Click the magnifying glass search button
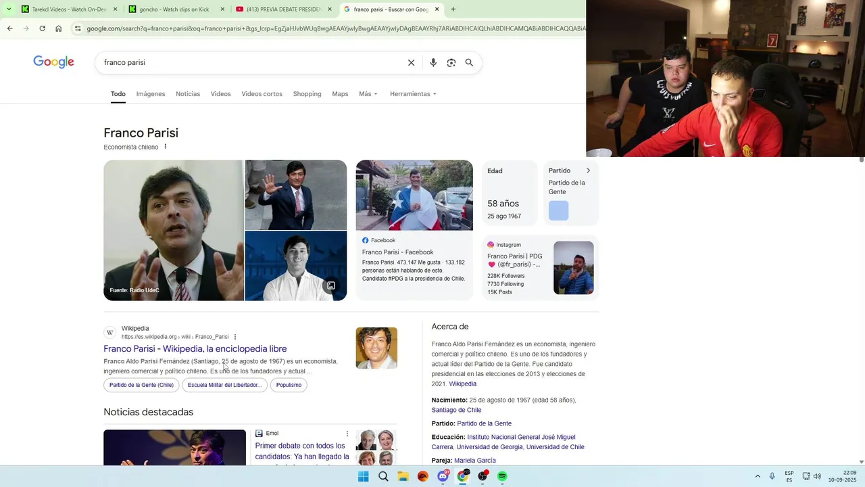Screen dimensions: 865x487 [469, 62]
